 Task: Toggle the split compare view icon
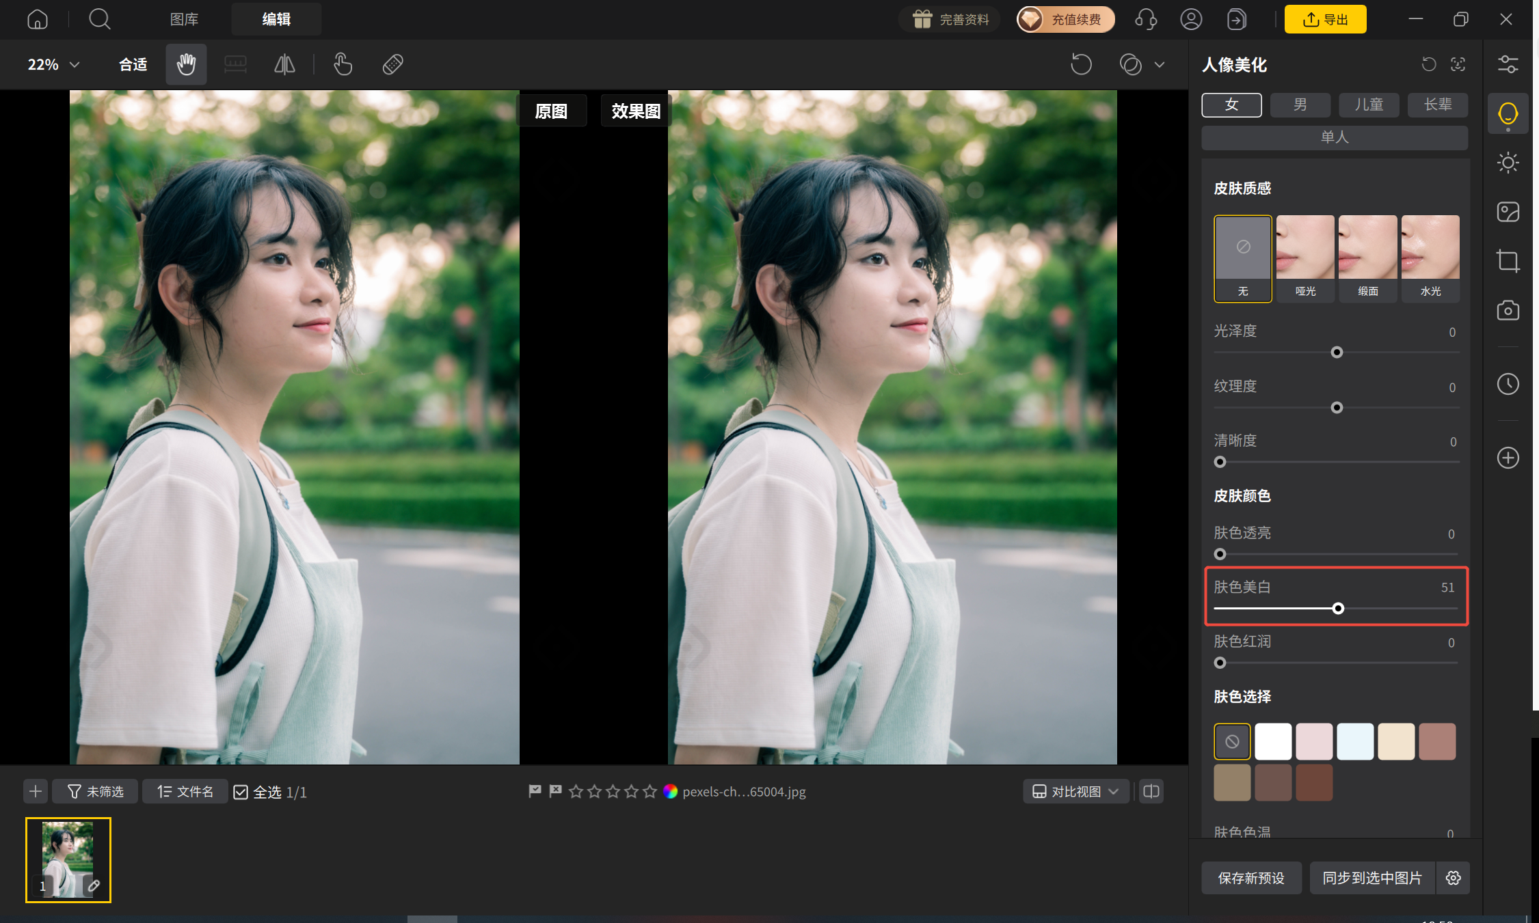pos(1151,791)
